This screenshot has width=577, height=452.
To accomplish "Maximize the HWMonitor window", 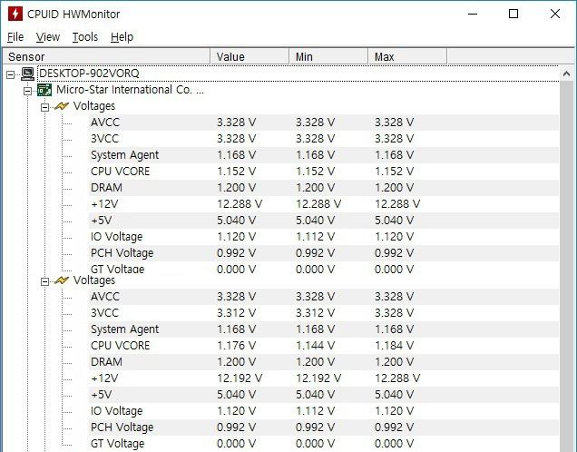I will point(513,14).
